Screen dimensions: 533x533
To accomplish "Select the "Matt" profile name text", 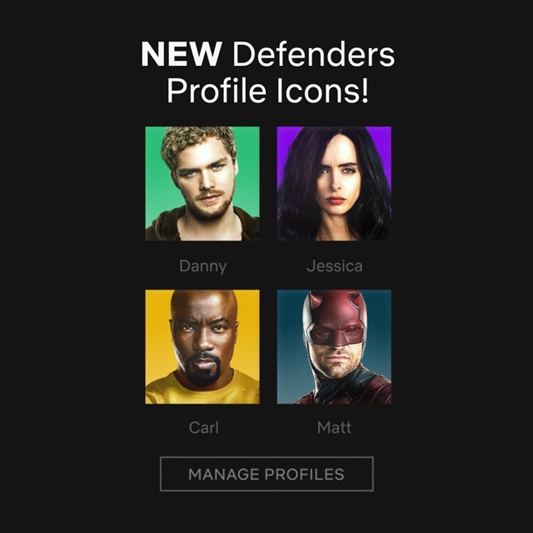I will tap(334, 427).
